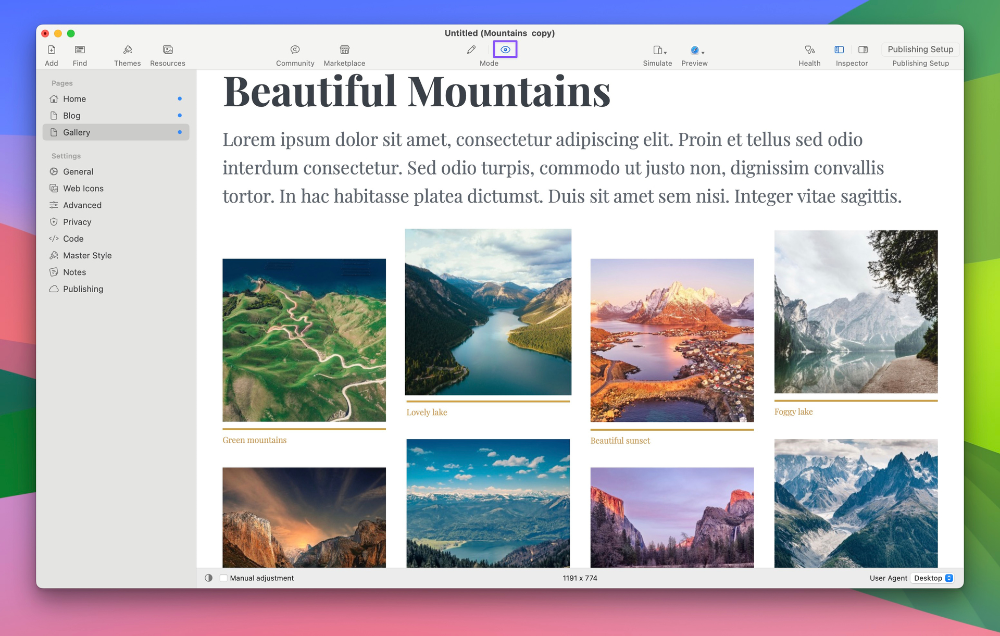Open the Preview browser dropdown

point(697,51)
